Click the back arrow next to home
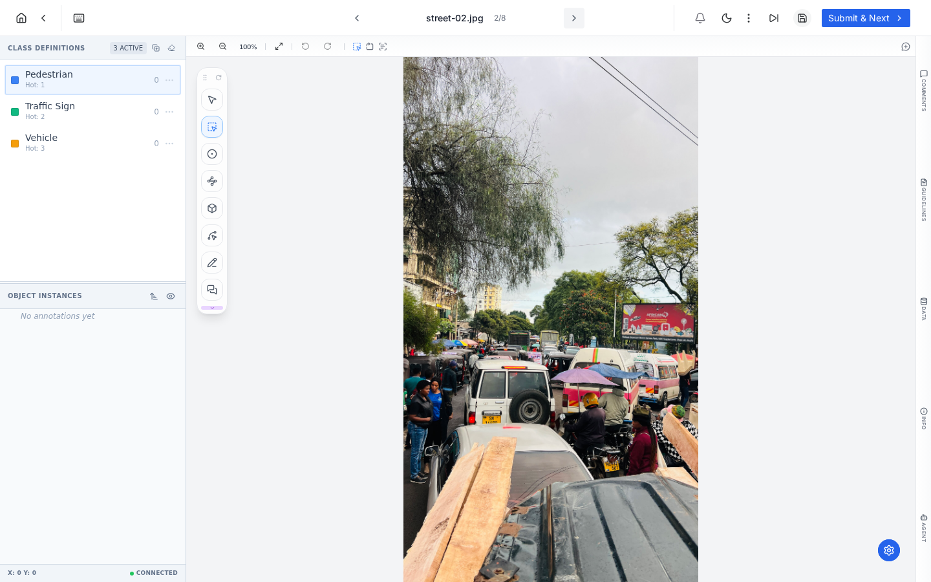The height and width of the screenshot is (582, 931). (43, 18)
